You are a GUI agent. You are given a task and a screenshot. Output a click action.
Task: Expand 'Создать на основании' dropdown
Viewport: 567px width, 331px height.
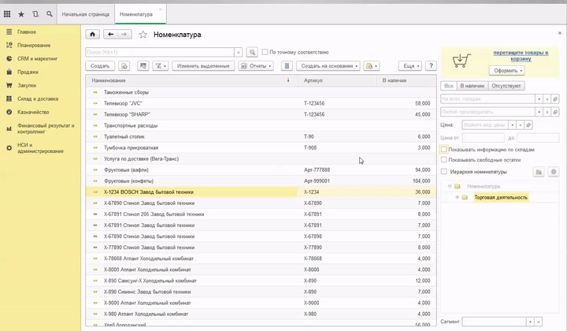tap(330, 66)
